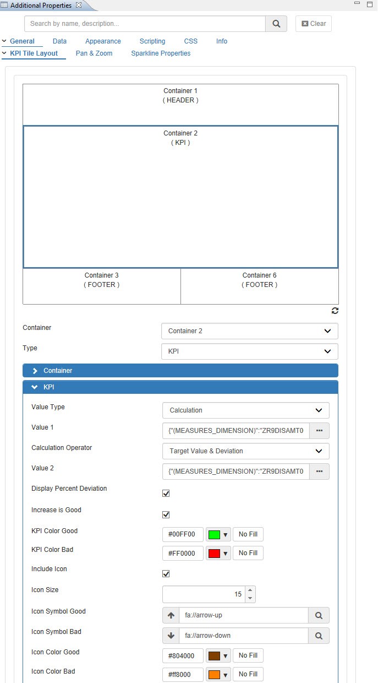The image size is (378, 683).
Task: Click the search magnifier button at top
Action: point(276,24)
